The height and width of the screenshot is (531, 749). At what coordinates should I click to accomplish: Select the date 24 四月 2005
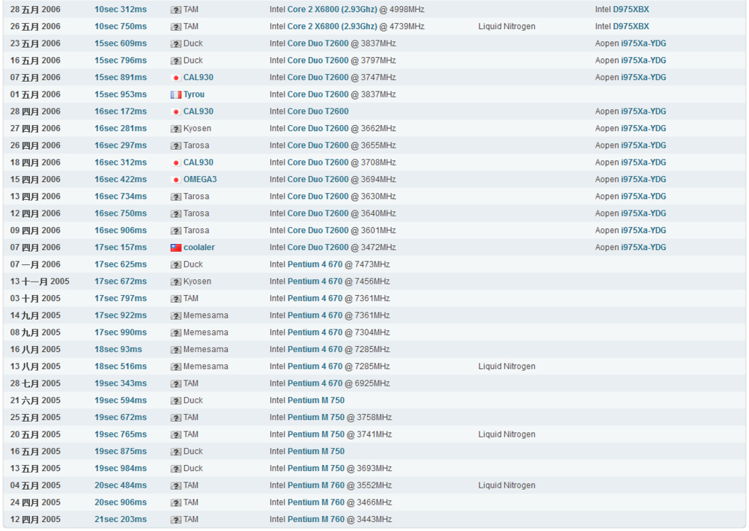click(35, 503)
